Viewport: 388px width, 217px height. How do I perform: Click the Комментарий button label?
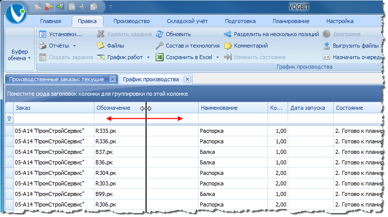[251, 46]
